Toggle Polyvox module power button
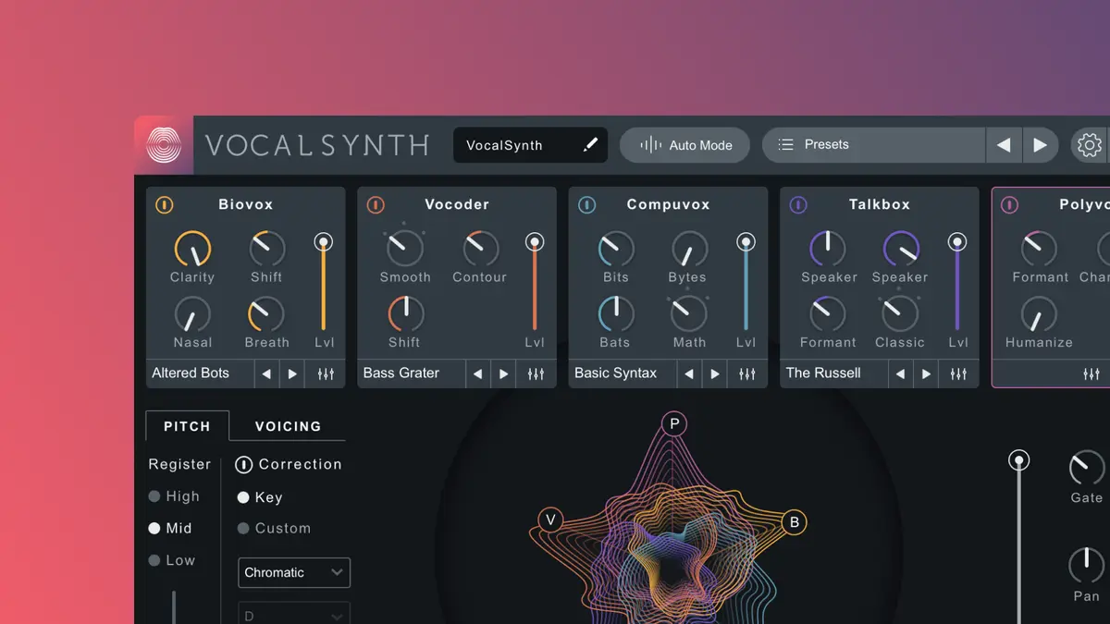The width and height of the screenshot is (1110, 624). (x=1009, y=205)
